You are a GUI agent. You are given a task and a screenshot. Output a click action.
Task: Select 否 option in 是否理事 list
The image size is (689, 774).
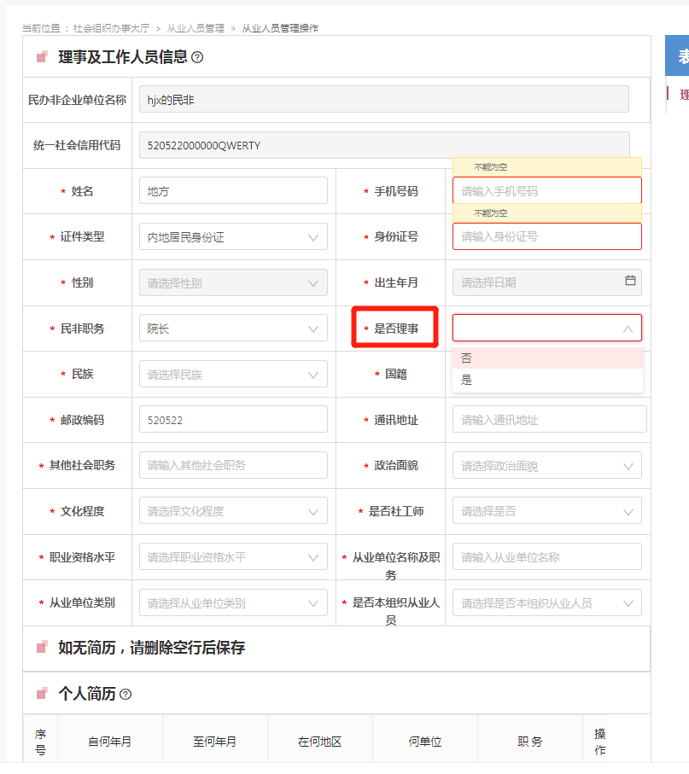(x=546, y=358)
